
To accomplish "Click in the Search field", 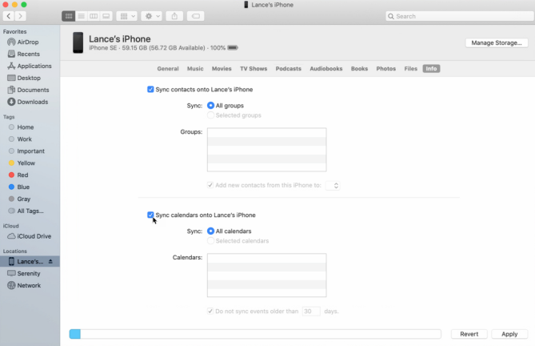I will [x=460, y=16].
